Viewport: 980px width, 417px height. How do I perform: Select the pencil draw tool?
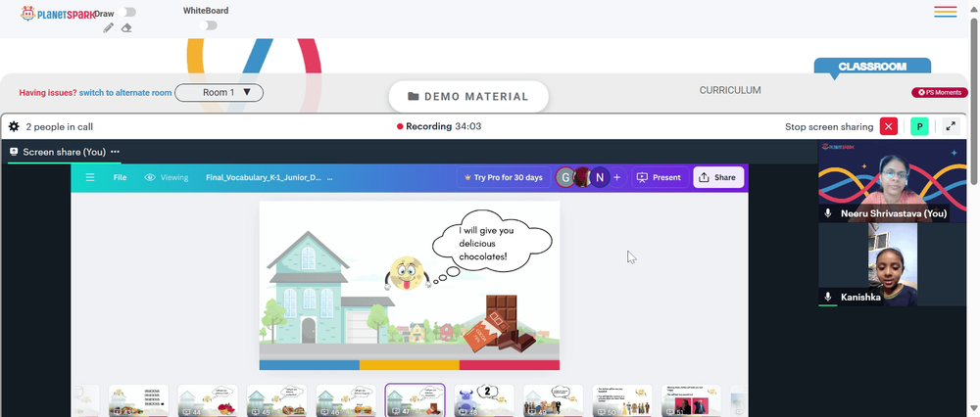[x=109, y=27]
